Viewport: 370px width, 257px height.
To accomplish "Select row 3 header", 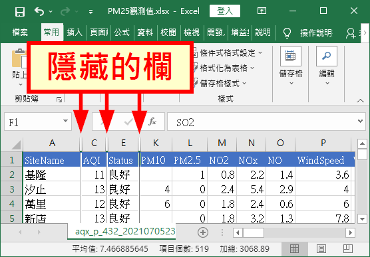I will click(11, 189).
